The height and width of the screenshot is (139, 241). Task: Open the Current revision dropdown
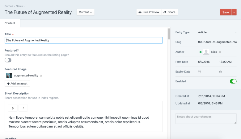[86, 12]
